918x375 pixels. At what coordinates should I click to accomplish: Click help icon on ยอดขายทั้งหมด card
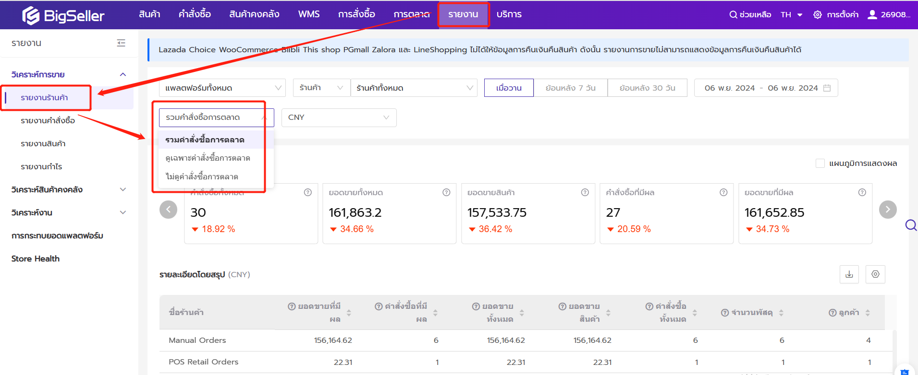coord(446,192)
